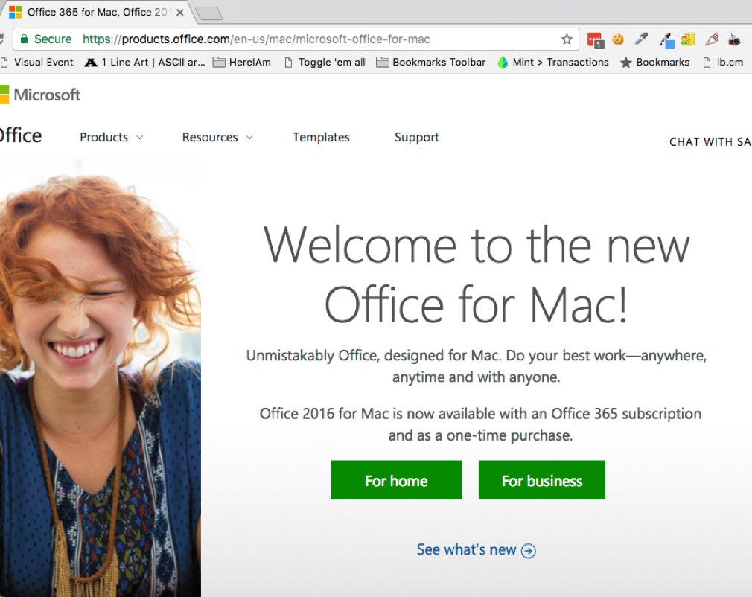Open the Templates menu item
This screenshot has width=752, height=597.
coord(321,138)
